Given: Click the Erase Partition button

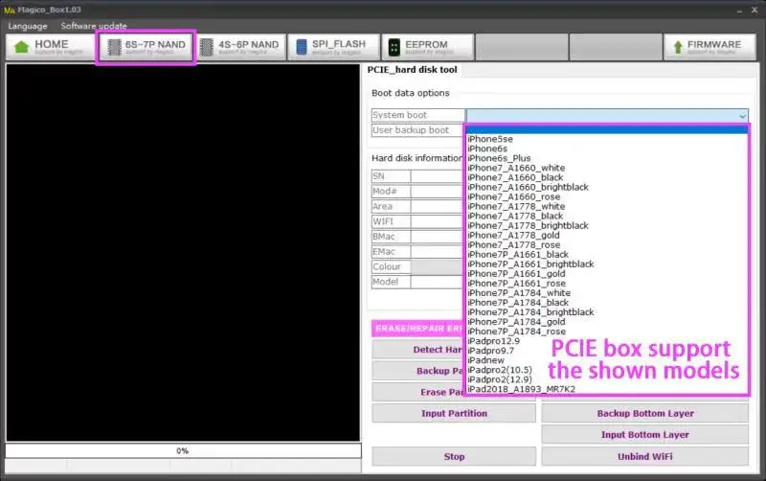Looking at the screenshot, I should click(418, 393).
